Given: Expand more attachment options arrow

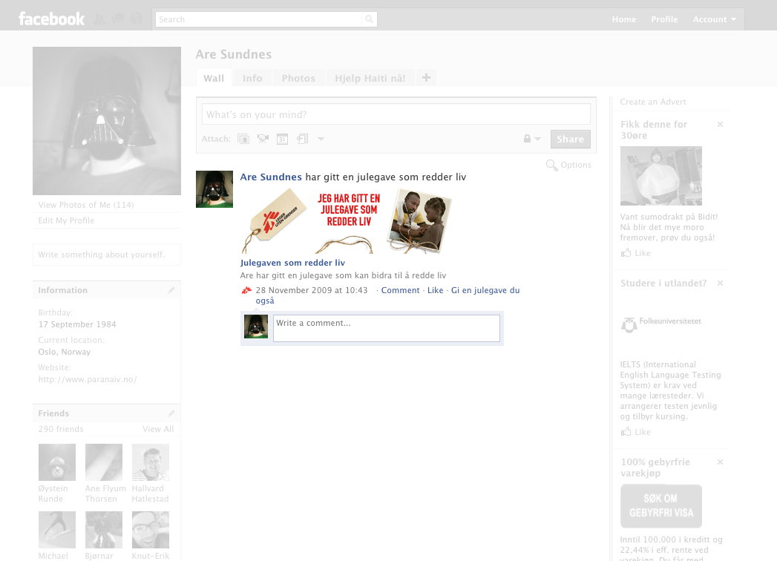Looking at the screenshot, I should (321, 139).
